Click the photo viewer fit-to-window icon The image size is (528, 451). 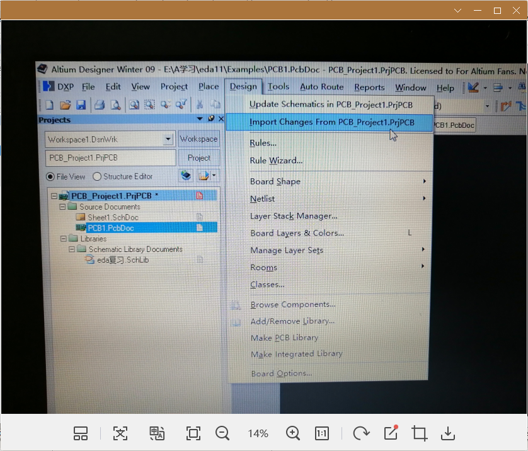[193, 433]
